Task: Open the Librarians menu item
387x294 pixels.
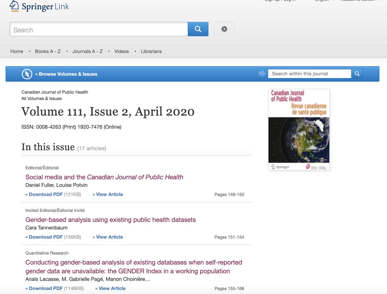Action: point(151,51)
